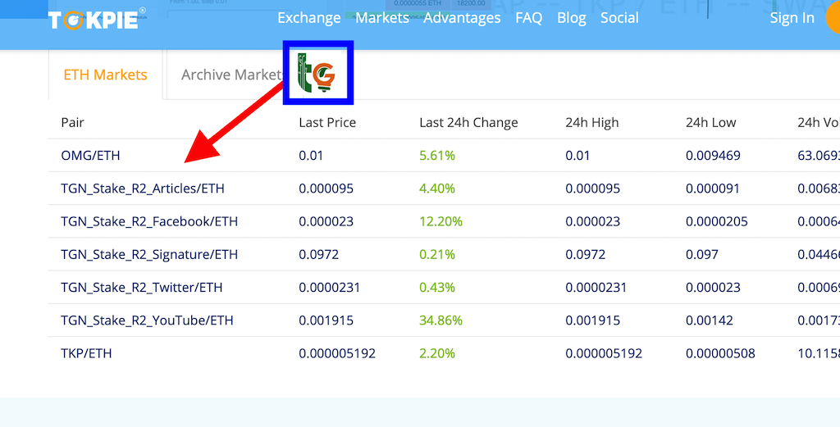The width and height of the screenshot is (840, 427).
Task: Open the Exchange page
Action: click(309, 18)
